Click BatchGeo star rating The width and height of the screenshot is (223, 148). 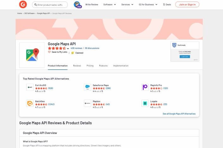[41, 104]
